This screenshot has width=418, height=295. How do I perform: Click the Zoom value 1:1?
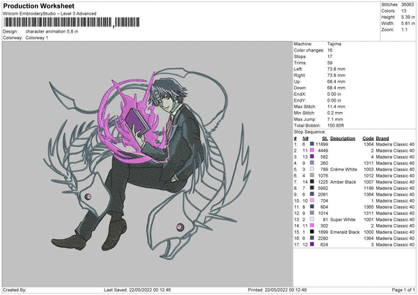(404, 29)
